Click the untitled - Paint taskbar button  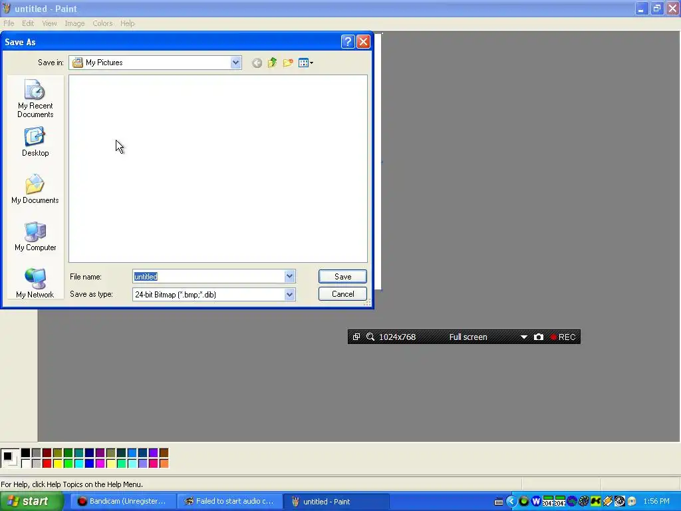336,502
